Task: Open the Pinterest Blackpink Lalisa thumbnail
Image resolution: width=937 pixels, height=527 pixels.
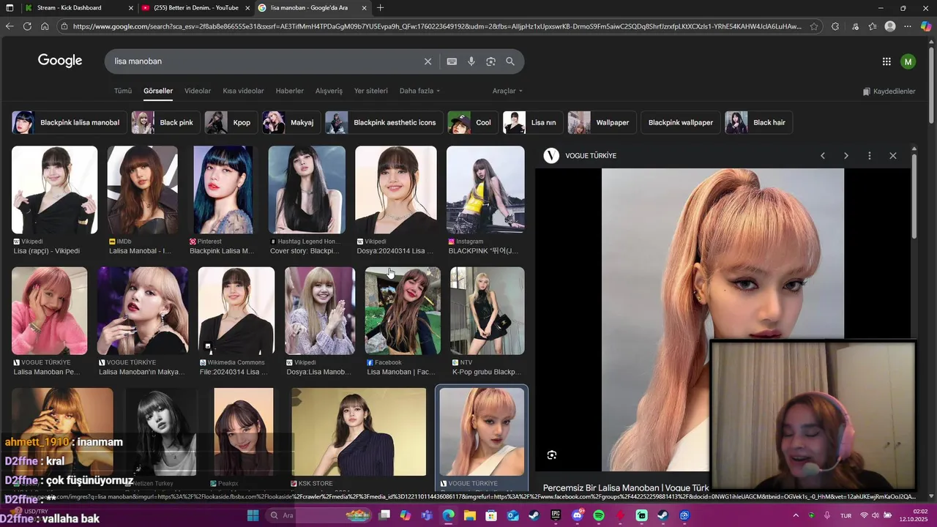Action: click(x=223, y=190)
